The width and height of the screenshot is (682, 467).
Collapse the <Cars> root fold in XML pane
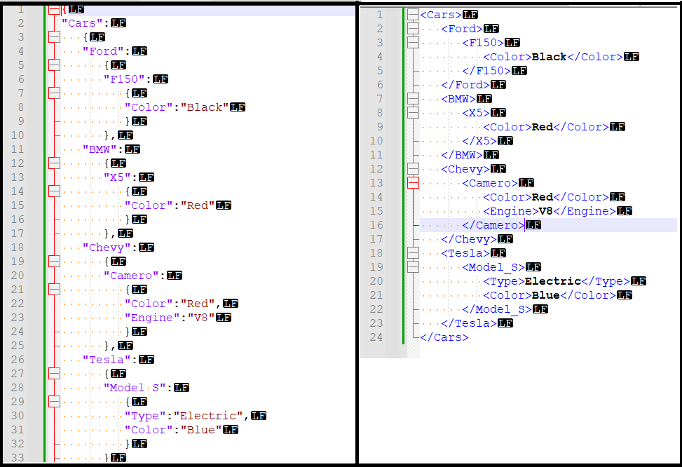point(414,15)
